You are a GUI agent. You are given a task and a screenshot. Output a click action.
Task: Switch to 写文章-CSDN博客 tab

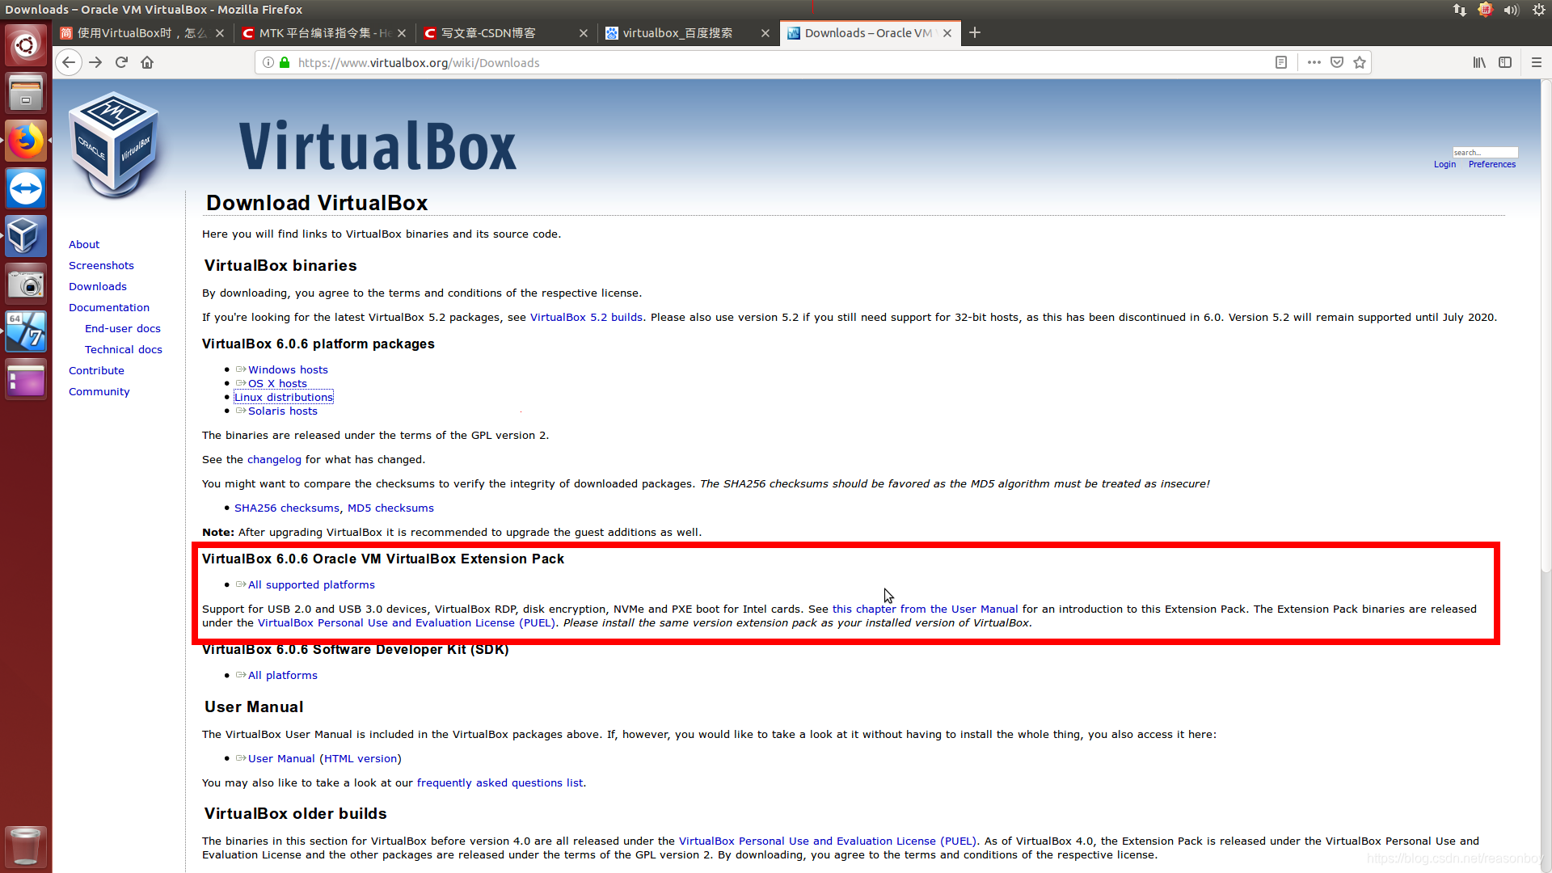point(488,33)
